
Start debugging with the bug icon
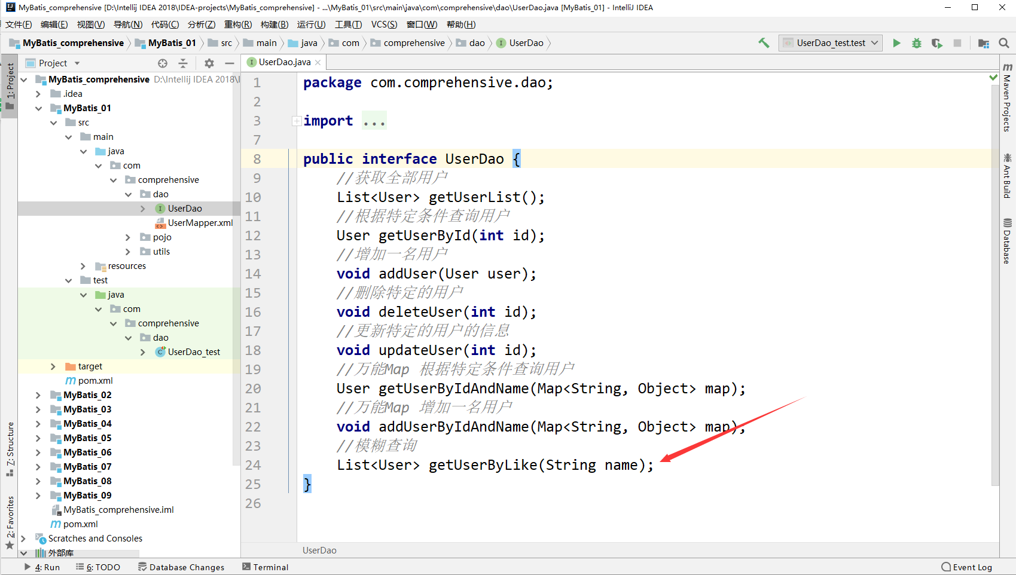point(916,43)
